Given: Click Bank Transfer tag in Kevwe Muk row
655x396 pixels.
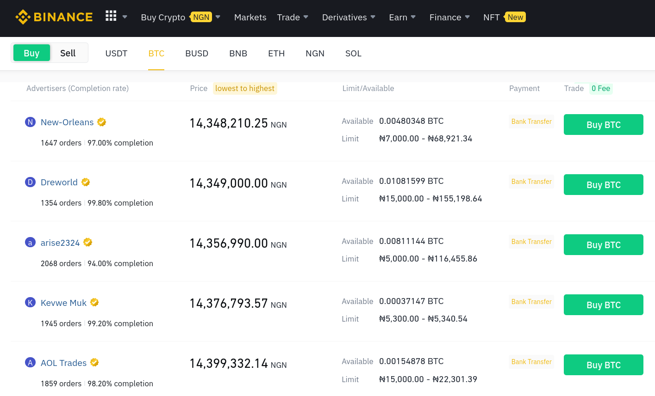Looking at the screenshot, I should (531, 302).
